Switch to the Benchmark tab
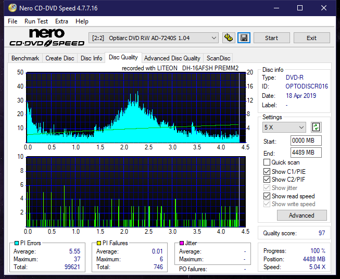Image resolution: width=340 pixels, height=279 pixels. click(x=25, y=58)
